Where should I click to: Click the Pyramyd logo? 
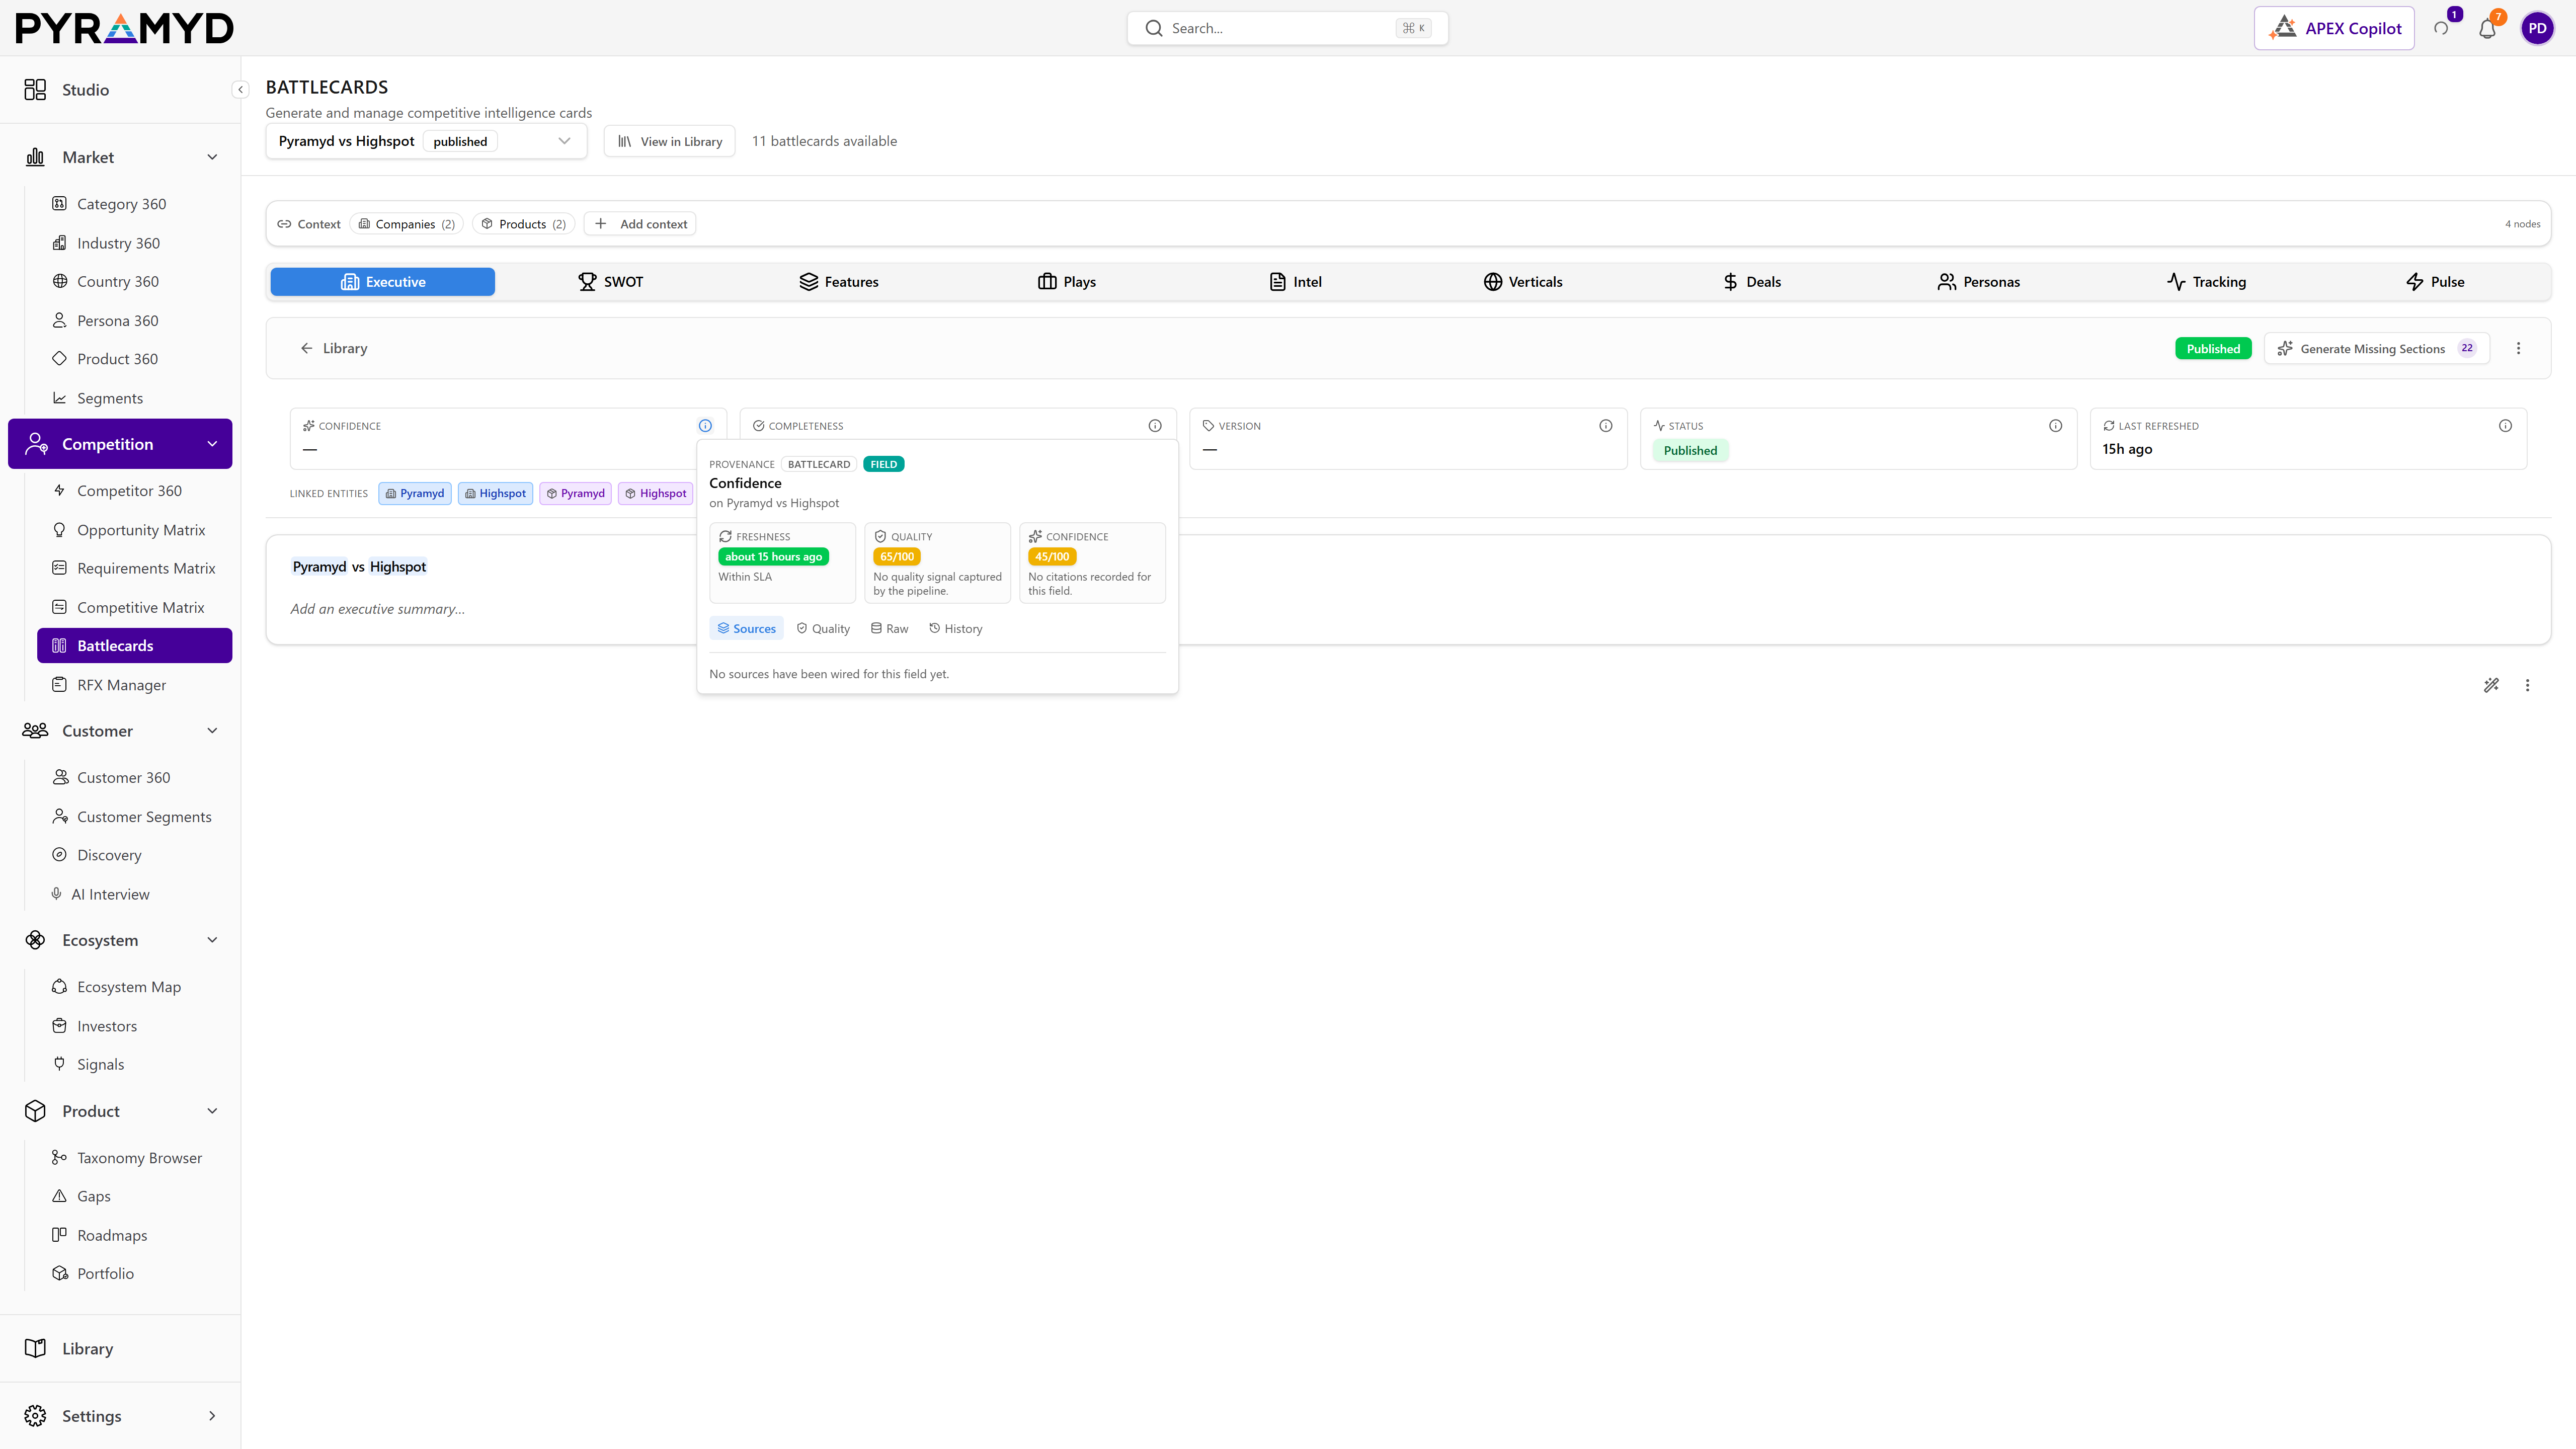point(124,28)
